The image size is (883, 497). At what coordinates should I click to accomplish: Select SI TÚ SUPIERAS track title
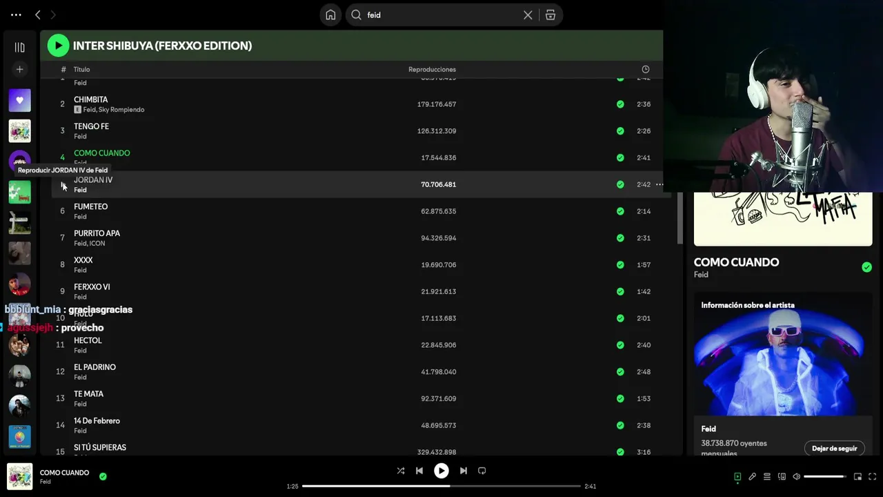(100, 447)
